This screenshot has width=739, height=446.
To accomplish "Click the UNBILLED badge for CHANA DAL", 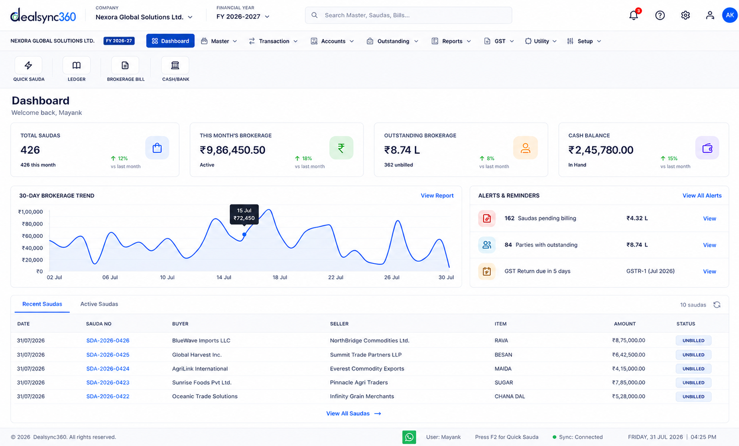I will click(x=693, y=397).
